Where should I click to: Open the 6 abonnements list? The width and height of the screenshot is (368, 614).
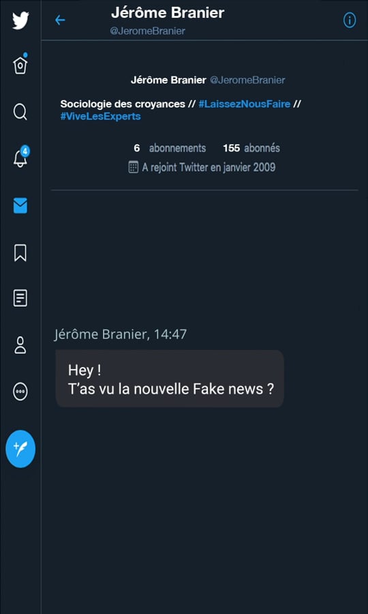(170, 148)
